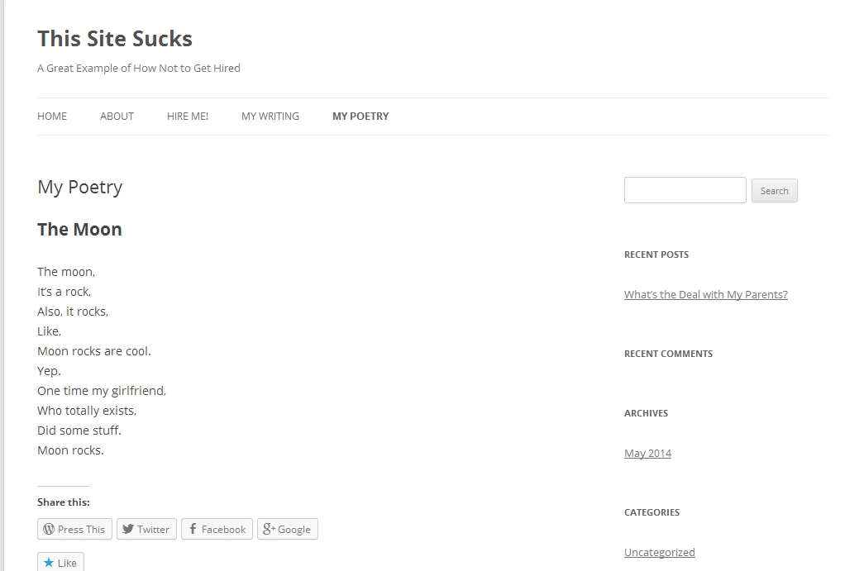864x571 pixels.
Task: Select the MY POETRY menu item
Action: coord(360,117)
